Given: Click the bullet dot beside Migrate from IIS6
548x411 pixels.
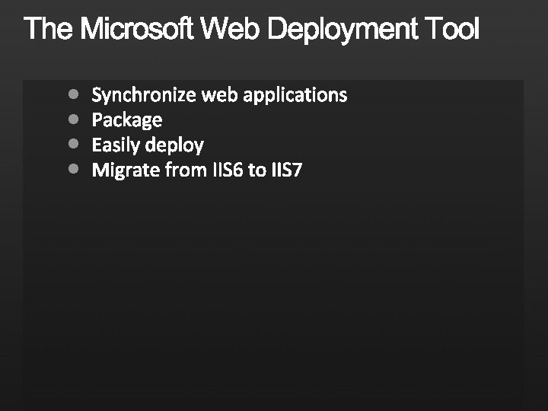Looking at the screenshot, I should 72,169.
